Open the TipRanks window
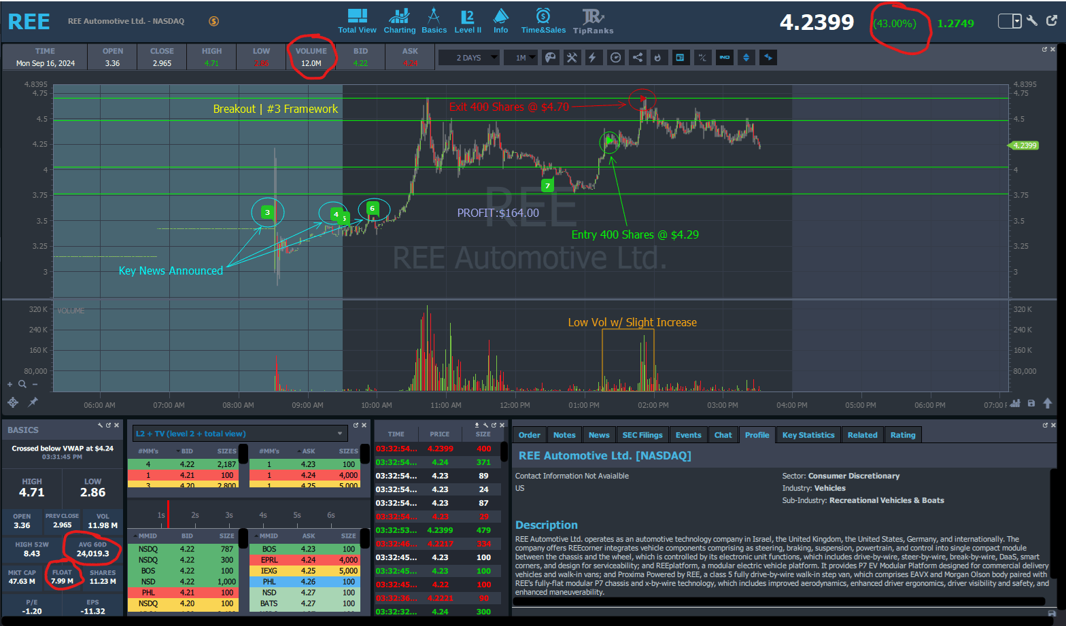1066x626 pixels. (x=593, y=21)
